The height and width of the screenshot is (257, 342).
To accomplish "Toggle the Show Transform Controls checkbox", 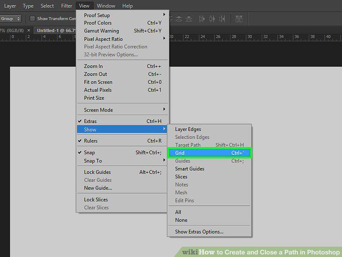I will click(x=32, y=19).
